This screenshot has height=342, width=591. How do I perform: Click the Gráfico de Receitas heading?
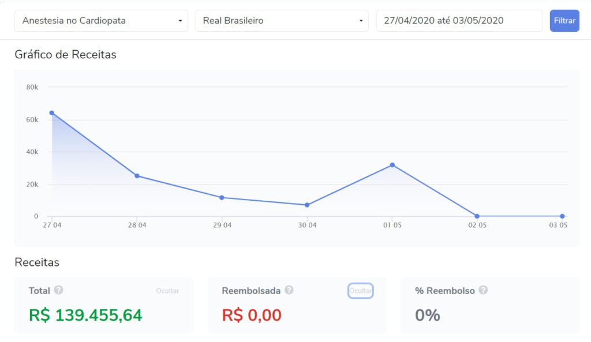pyautogui.click(x=65, y=55)
